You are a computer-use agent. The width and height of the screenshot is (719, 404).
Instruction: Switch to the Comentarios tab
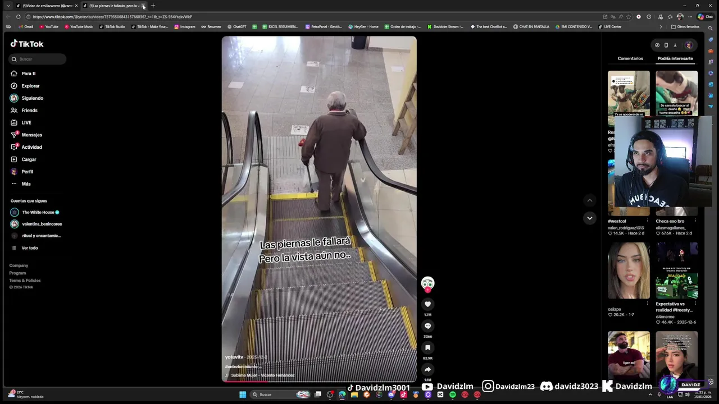(x=630, y=58)
